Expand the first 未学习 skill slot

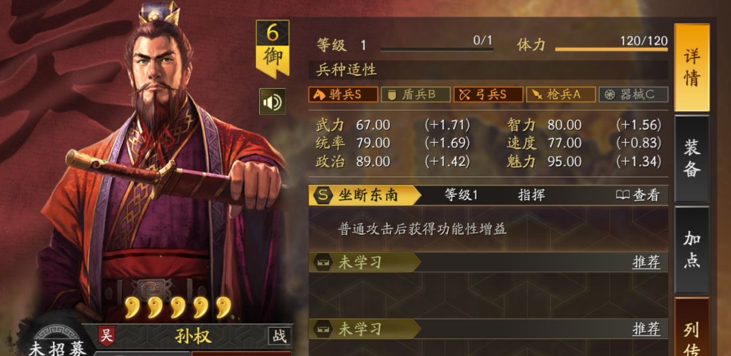488,263
